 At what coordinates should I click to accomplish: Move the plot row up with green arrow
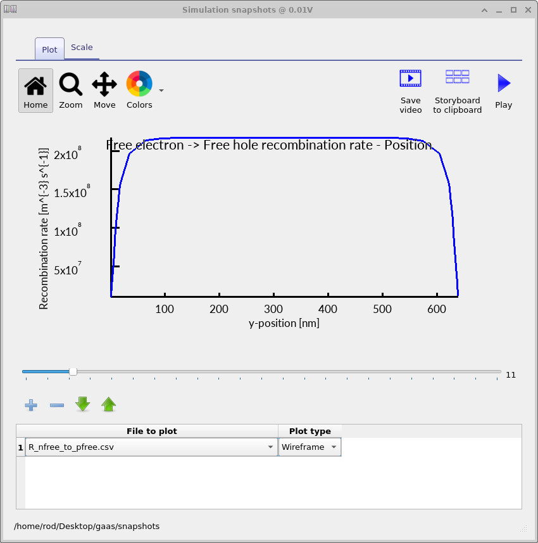(x=108, y=404)
